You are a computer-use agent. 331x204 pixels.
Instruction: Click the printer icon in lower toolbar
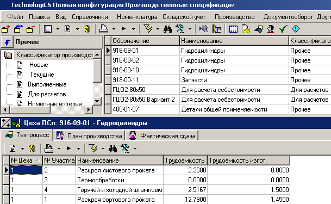point(49,149)
